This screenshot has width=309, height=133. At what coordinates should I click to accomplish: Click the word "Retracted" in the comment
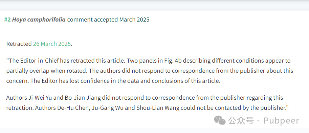(19, 44)
